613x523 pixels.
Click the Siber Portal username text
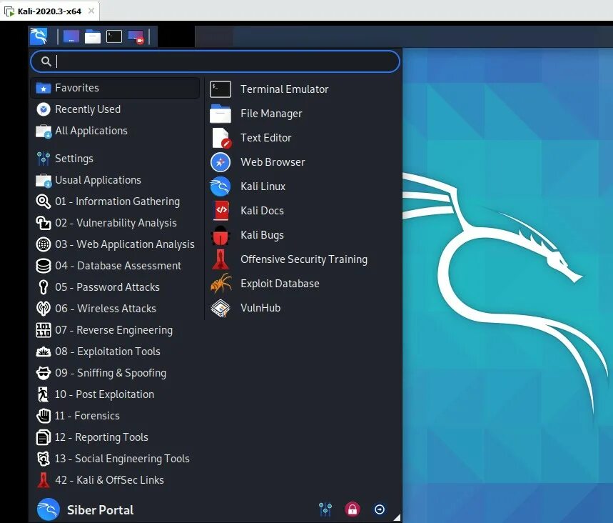(100, 510)
